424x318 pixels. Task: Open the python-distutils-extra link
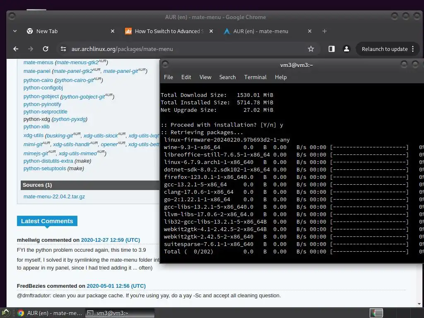tap(48, 161)
